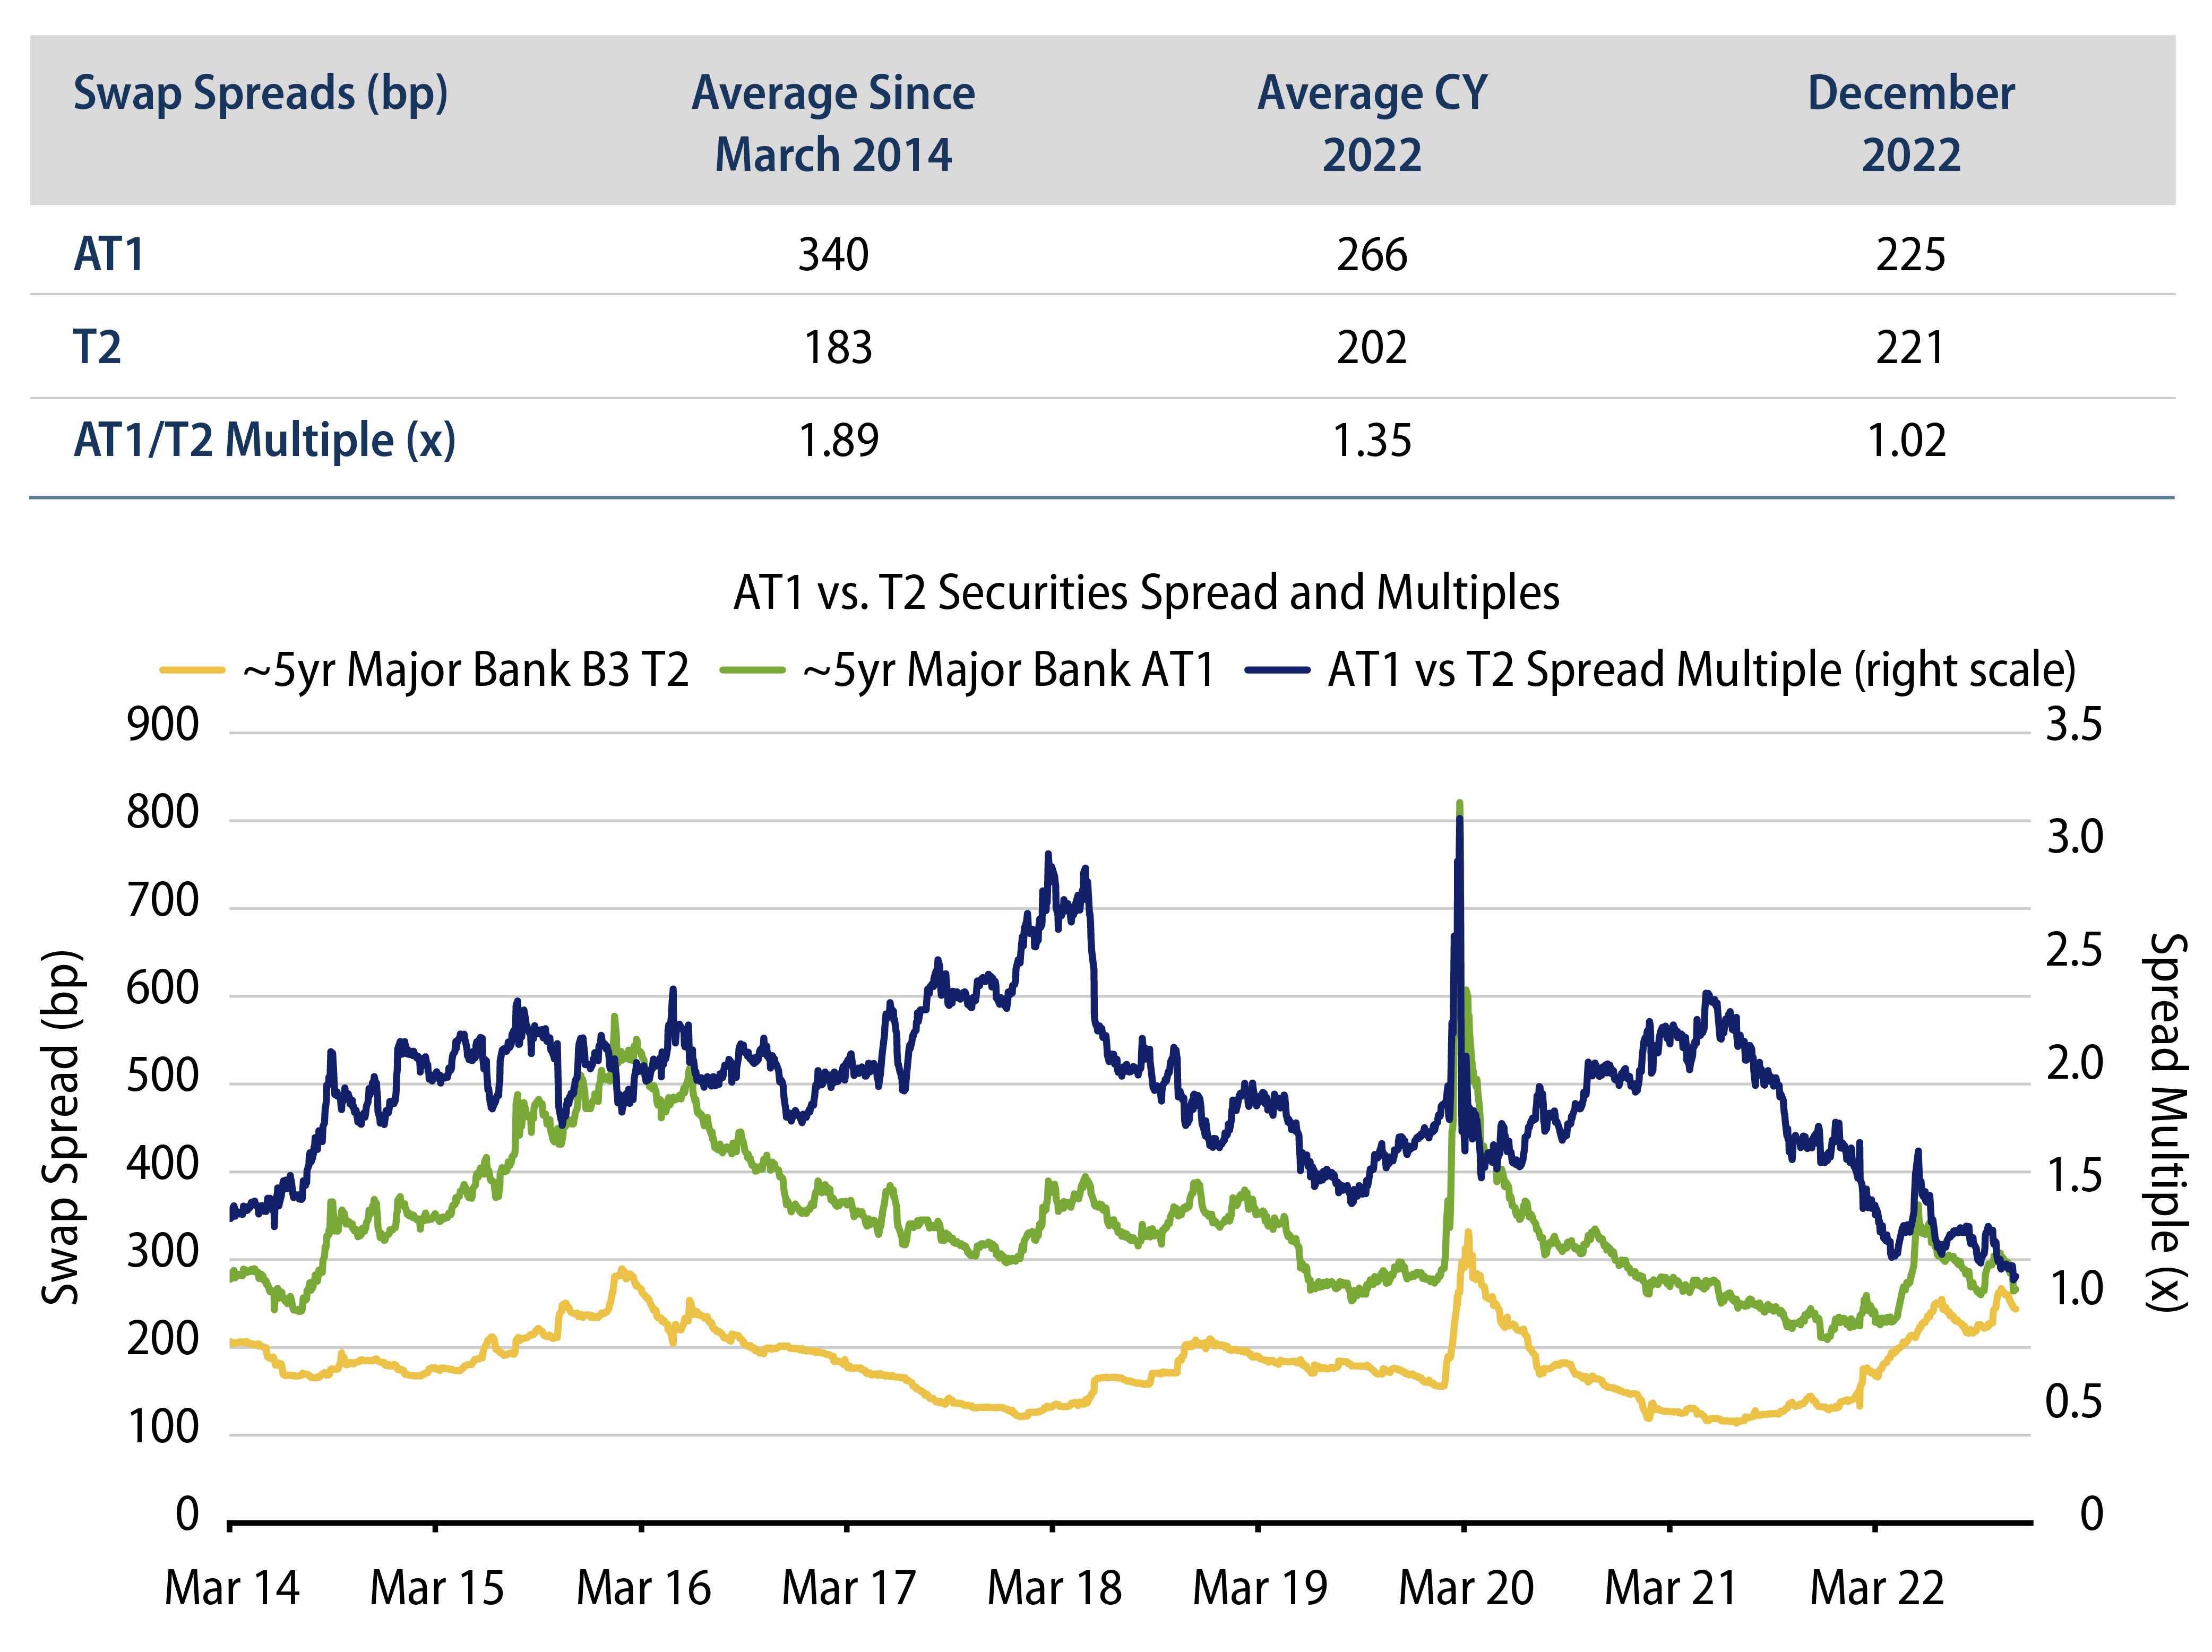Click the T2 value 202
The width and height of the screenshot is (2212, 1652).
(x=1372, y=347)
